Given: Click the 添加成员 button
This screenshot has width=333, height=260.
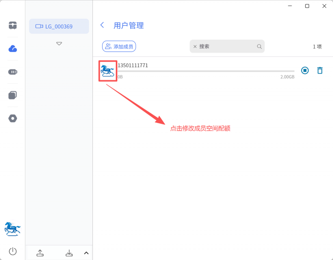Looking at the screenshot, I should point(119,47).
